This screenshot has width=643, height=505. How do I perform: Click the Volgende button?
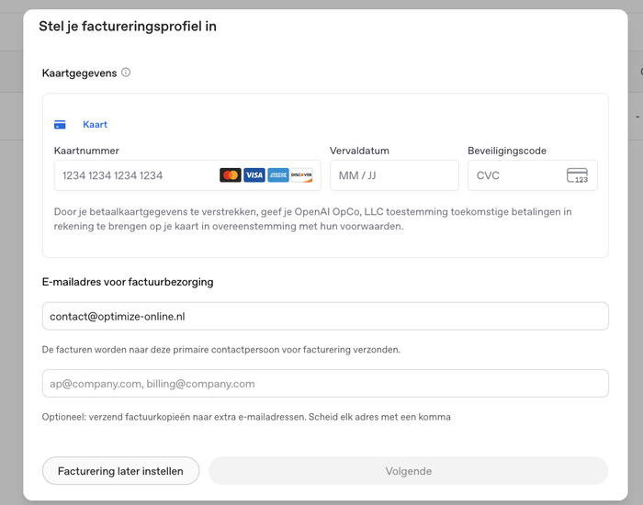pyautogui.click(x=408, y=471)
